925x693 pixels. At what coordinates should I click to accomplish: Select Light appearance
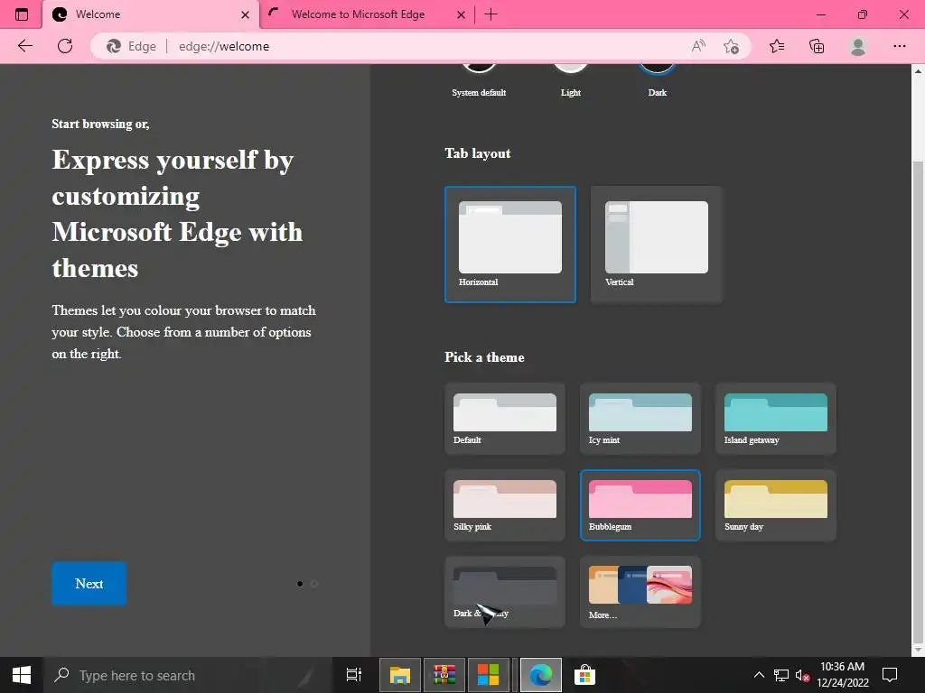(x=571, y=80)
